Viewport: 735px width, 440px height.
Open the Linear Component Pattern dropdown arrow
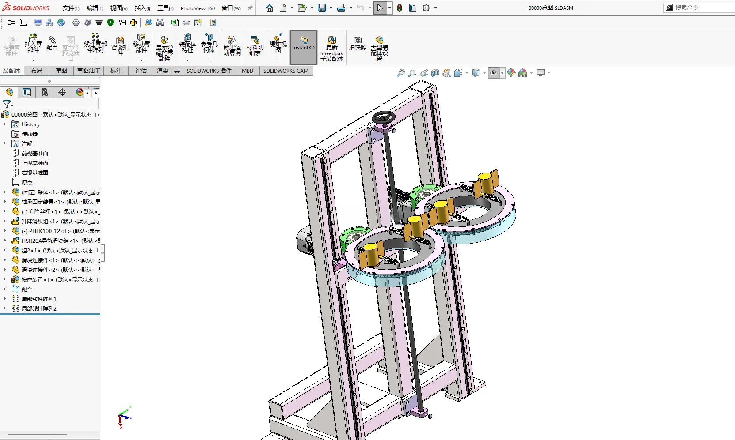pos(95,60)
